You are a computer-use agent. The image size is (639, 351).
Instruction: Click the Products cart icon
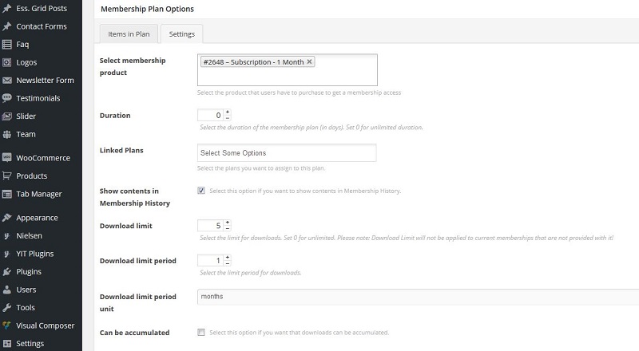click(7, 176)
